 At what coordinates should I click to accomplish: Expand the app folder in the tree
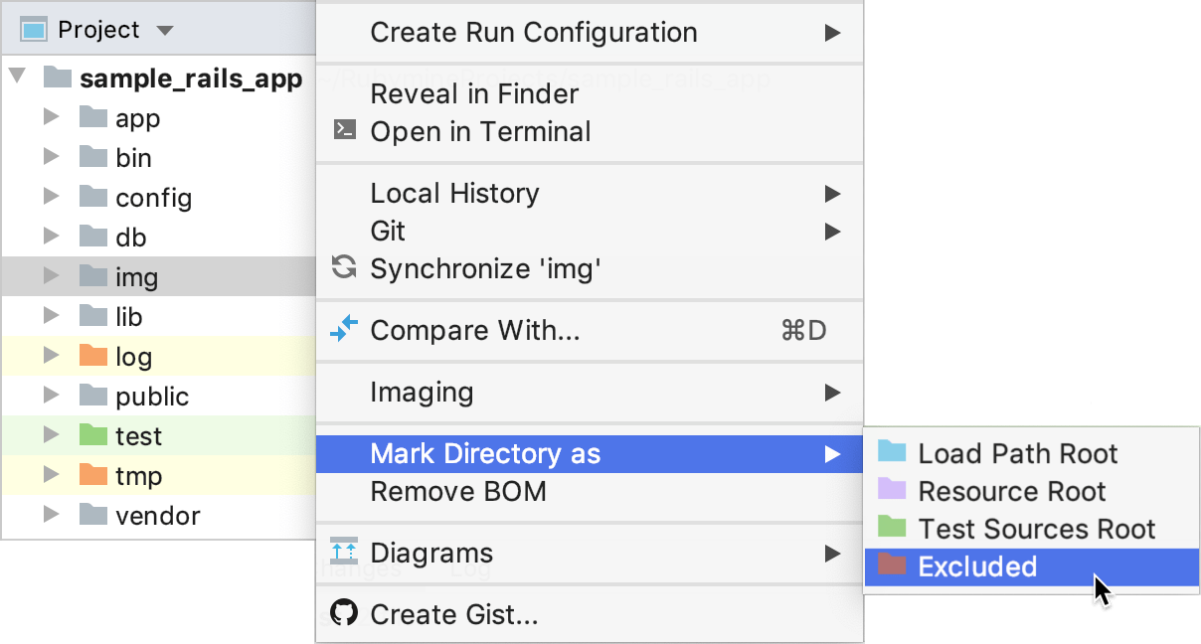52,118
